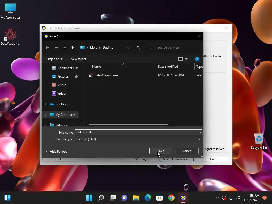Image resolution: width=272 pixels, height=204 pixels.
Task: Show hidden tray icons chevron
Action: tap(217, 198)
